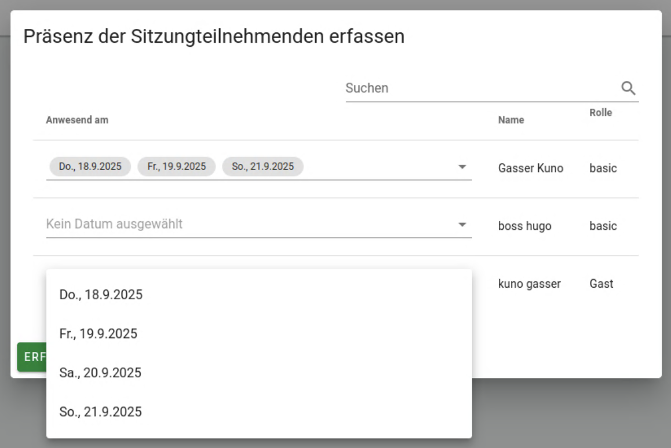
Task: Expand the date dropdown arrow for Gasser Kuno
Action: [462, 167]
